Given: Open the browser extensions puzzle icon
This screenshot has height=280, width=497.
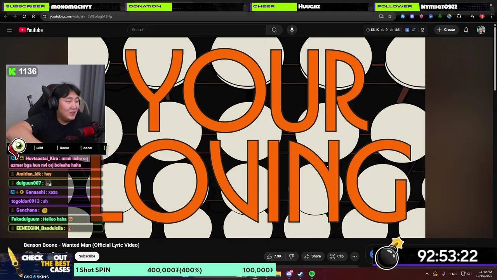Looking at the screenshot, I should 459,16.
